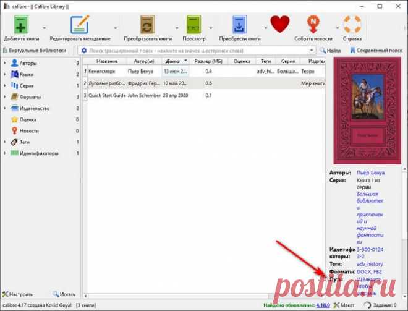Open dropdown arrow next to Fetch news
The width and height of the screenshot is (408, 311).
(x=338, y=28)
